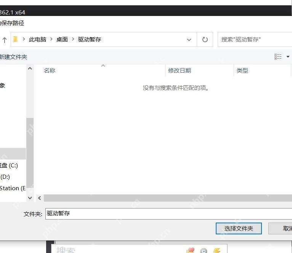Expand the address bar history dropdown
Screen dimensions: 292x253
[x=189, y=40]
